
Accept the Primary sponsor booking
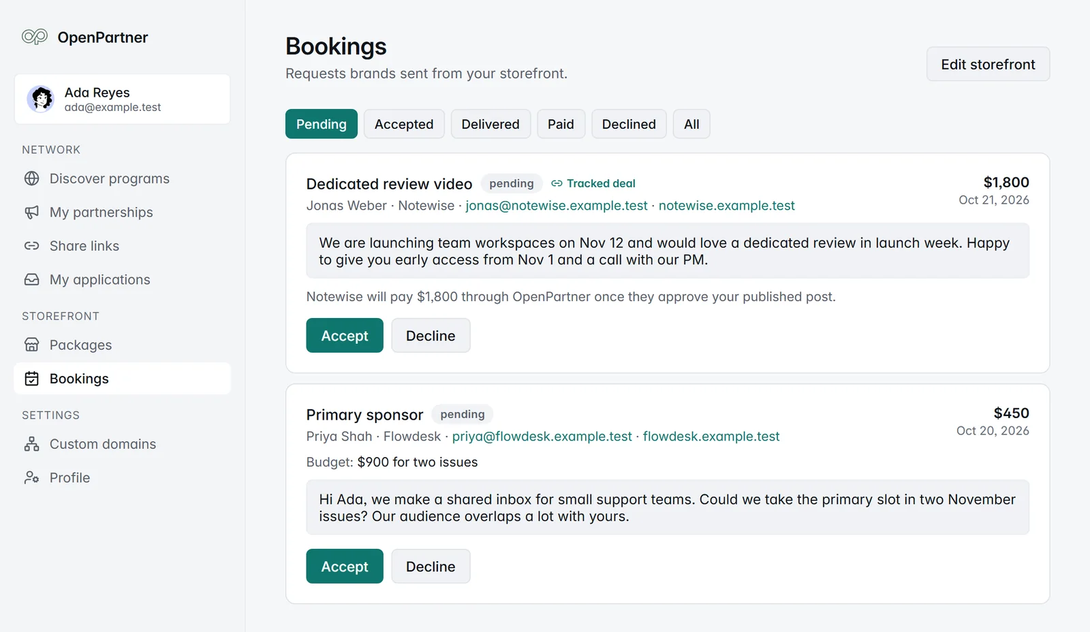(x=345, y=567)
